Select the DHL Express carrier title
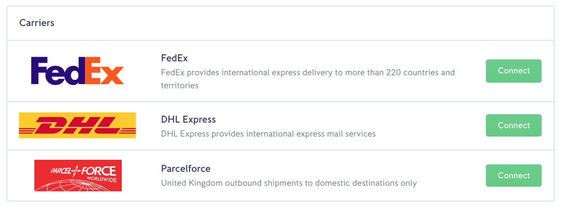The width and height of the screenshot is (563, 209). (x=188, y=119)
